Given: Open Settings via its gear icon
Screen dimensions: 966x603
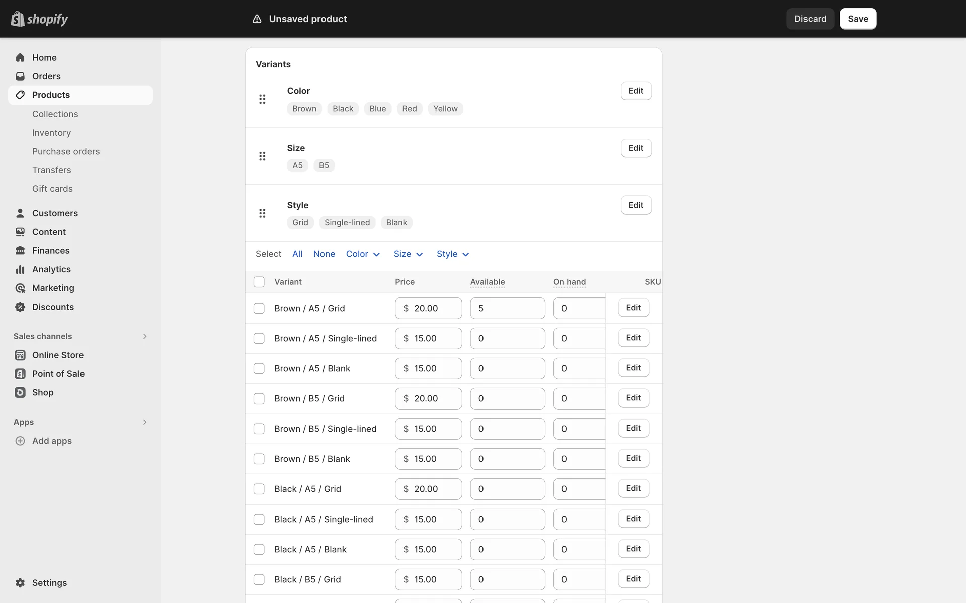Looking at the screenshot, I should click(20, 583).
